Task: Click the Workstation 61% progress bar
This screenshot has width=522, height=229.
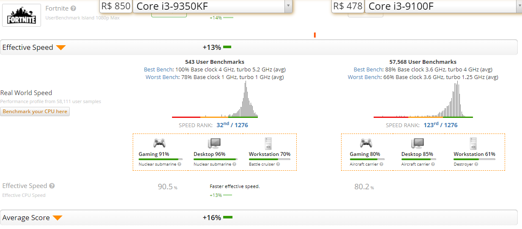Action: tap(475, 159)
